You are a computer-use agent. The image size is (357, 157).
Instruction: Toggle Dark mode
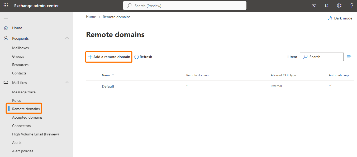340,18
